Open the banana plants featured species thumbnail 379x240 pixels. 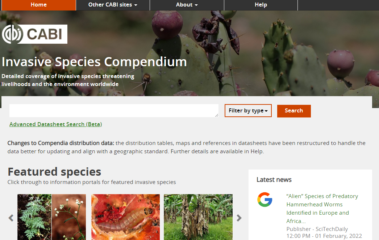point(198,217)
